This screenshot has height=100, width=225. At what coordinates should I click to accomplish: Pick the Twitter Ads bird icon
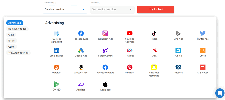point(203,33)
